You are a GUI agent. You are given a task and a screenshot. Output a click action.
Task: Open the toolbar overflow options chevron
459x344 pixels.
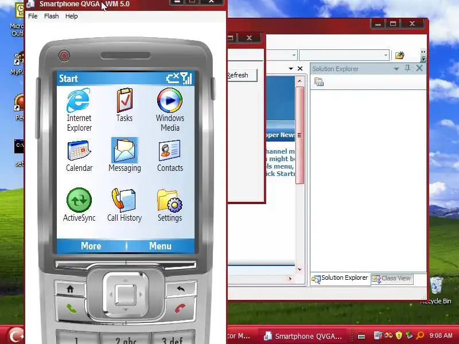(x=423, y=55)
